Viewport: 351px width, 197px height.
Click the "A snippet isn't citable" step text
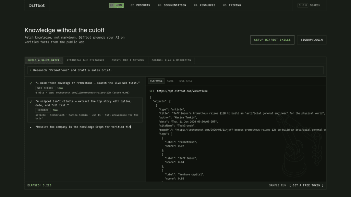point(84,103)
